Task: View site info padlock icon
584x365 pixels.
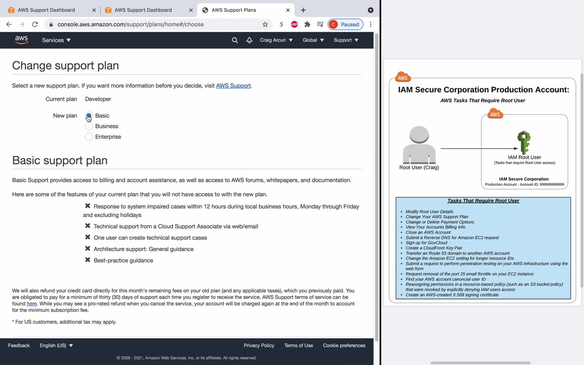Action: 51,24
